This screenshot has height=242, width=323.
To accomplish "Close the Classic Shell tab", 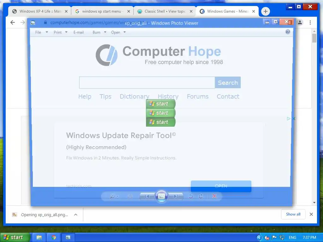I will pos(191,11).
